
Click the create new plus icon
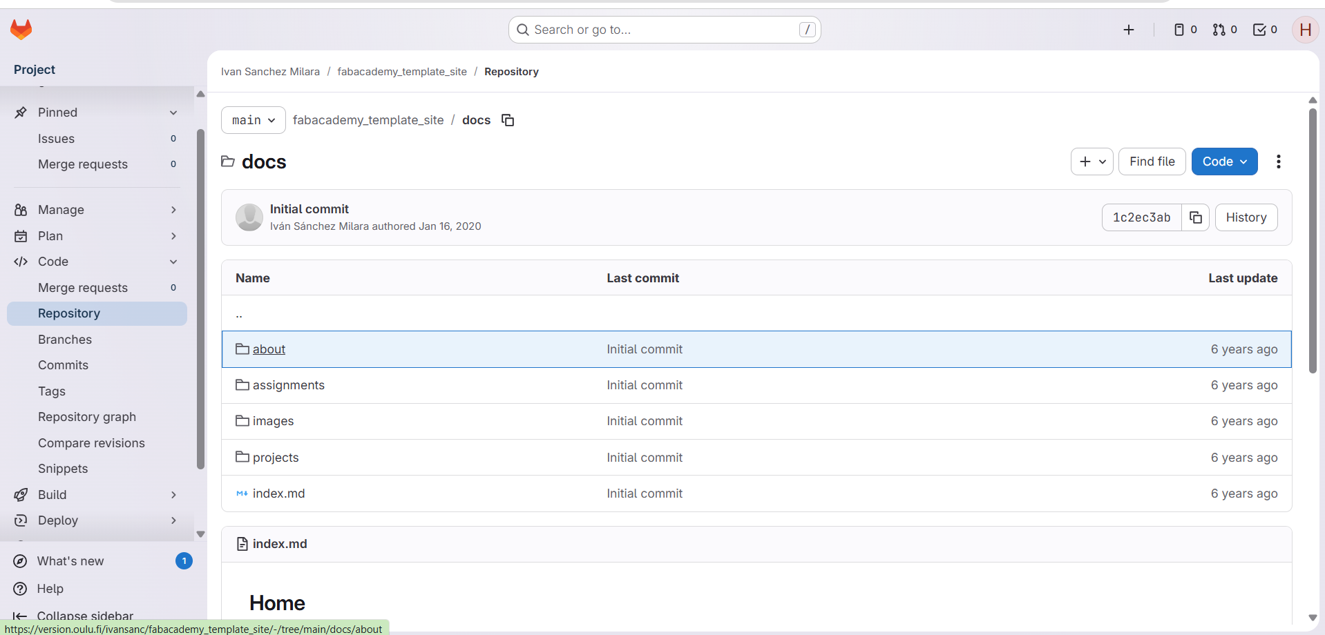pos(1129,30)
